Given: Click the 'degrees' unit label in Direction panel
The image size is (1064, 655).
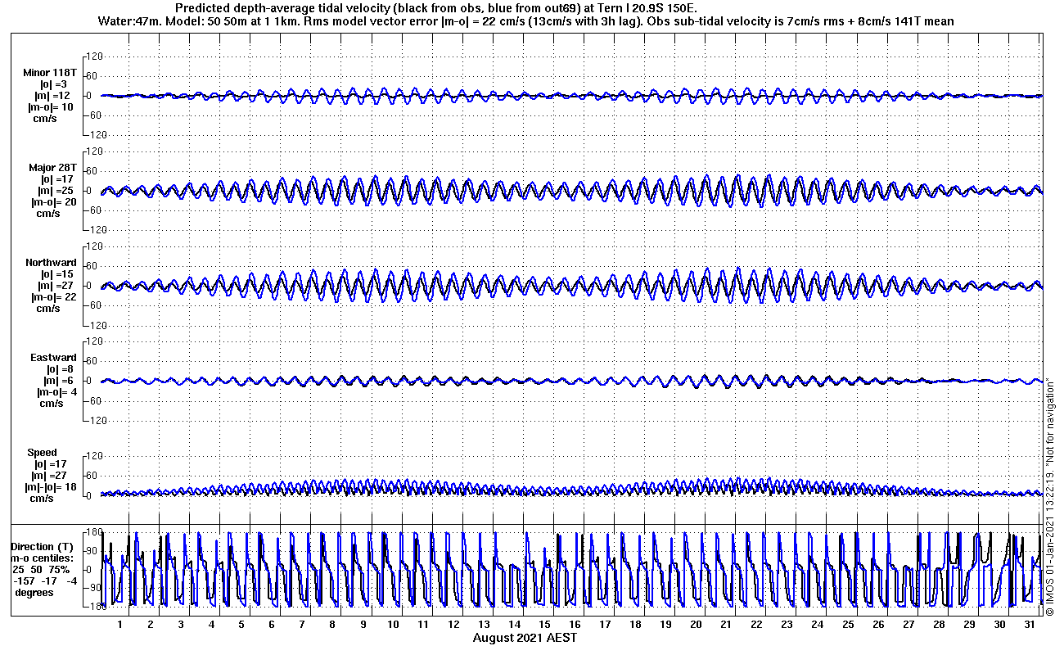Looking at the screenshot, I should click(x=34, y=592).
